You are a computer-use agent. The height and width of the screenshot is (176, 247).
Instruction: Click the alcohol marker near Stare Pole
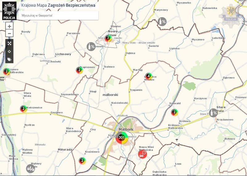coord(213,113)
